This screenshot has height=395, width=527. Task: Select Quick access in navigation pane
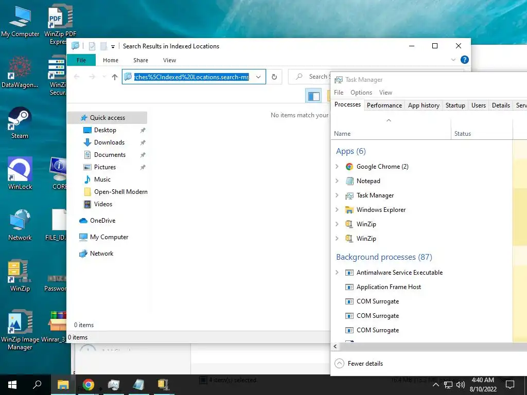click(107, 118)
